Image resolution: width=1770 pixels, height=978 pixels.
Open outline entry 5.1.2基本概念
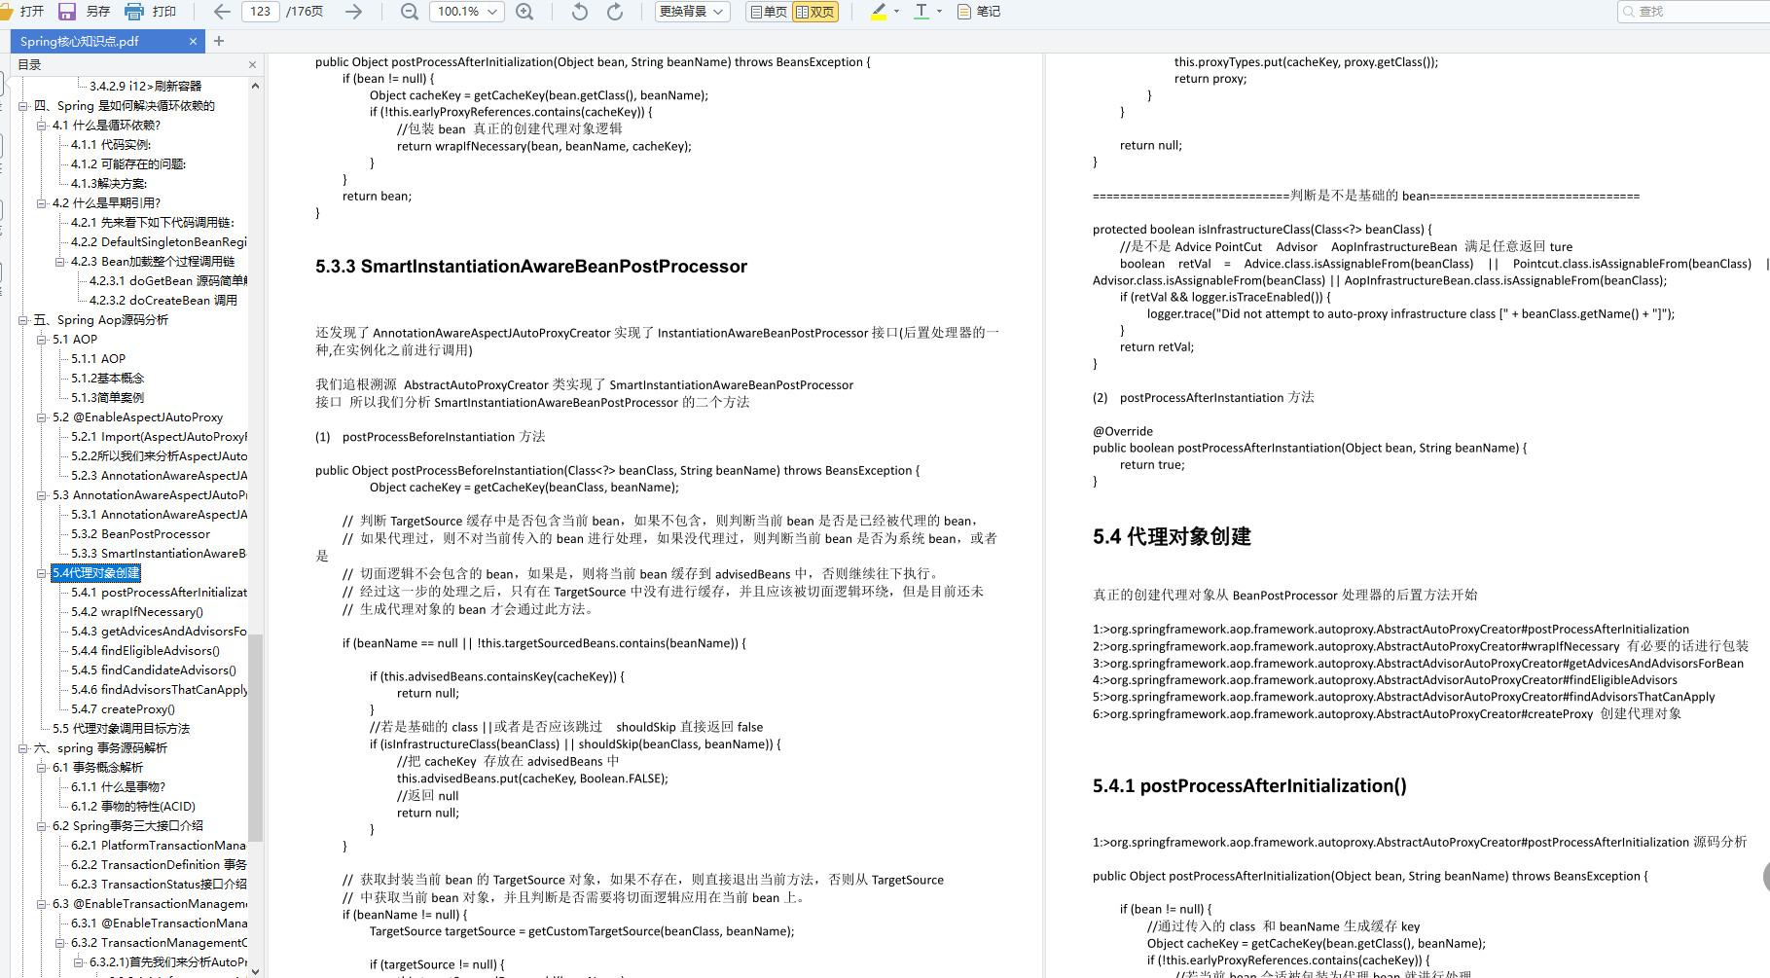tap(107, 379)
